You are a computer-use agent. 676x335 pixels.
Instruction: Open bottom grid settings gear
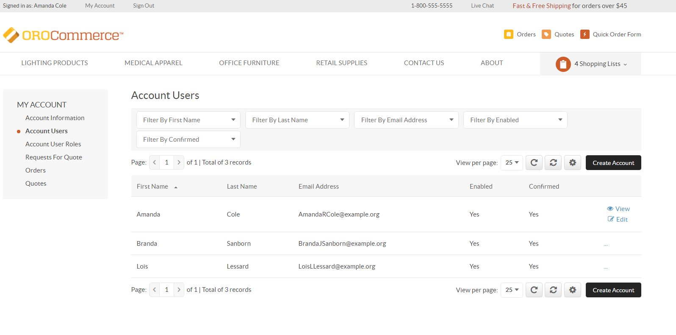[573, 290]
